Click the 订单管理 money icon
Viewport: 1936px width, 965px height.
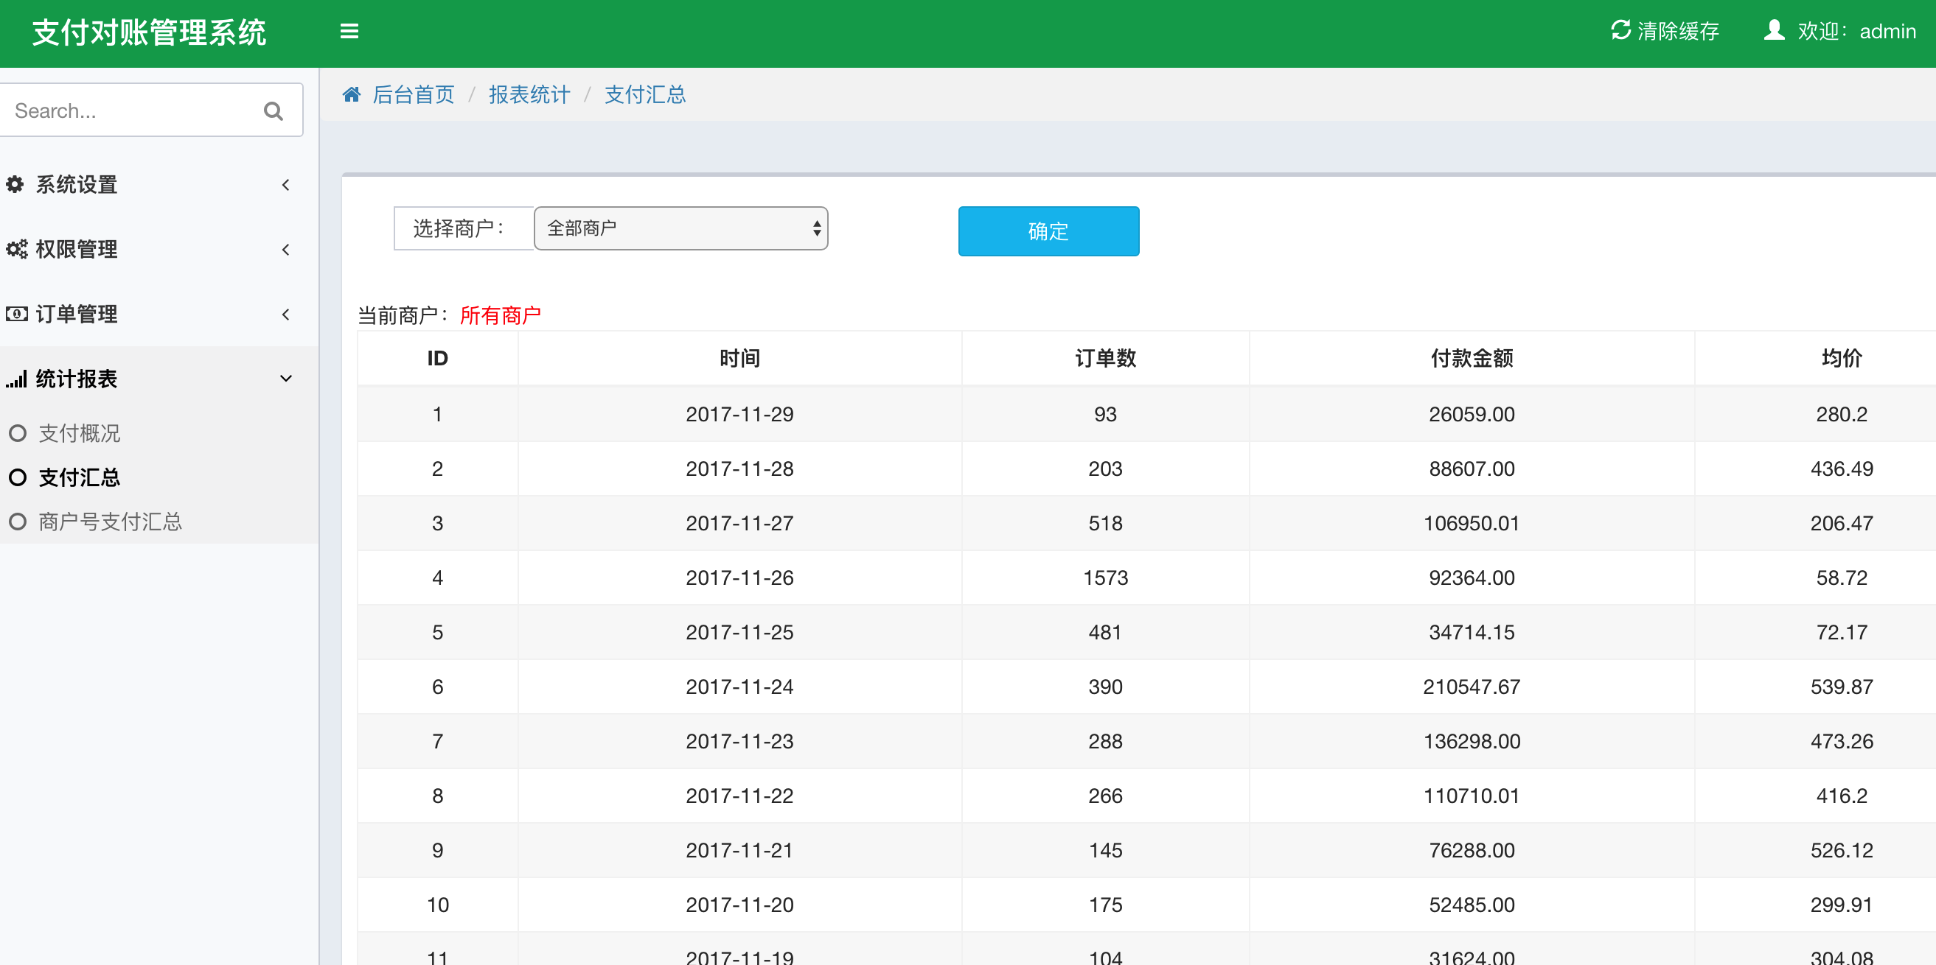coord(16,314)
